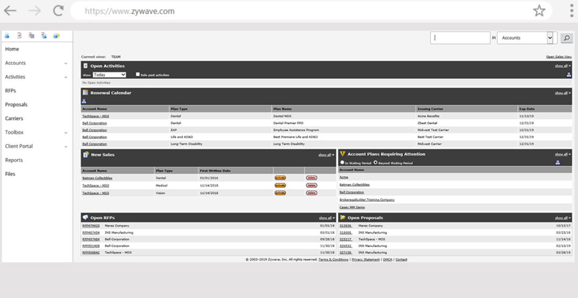Click the browser forward arrow

point(35,11)
